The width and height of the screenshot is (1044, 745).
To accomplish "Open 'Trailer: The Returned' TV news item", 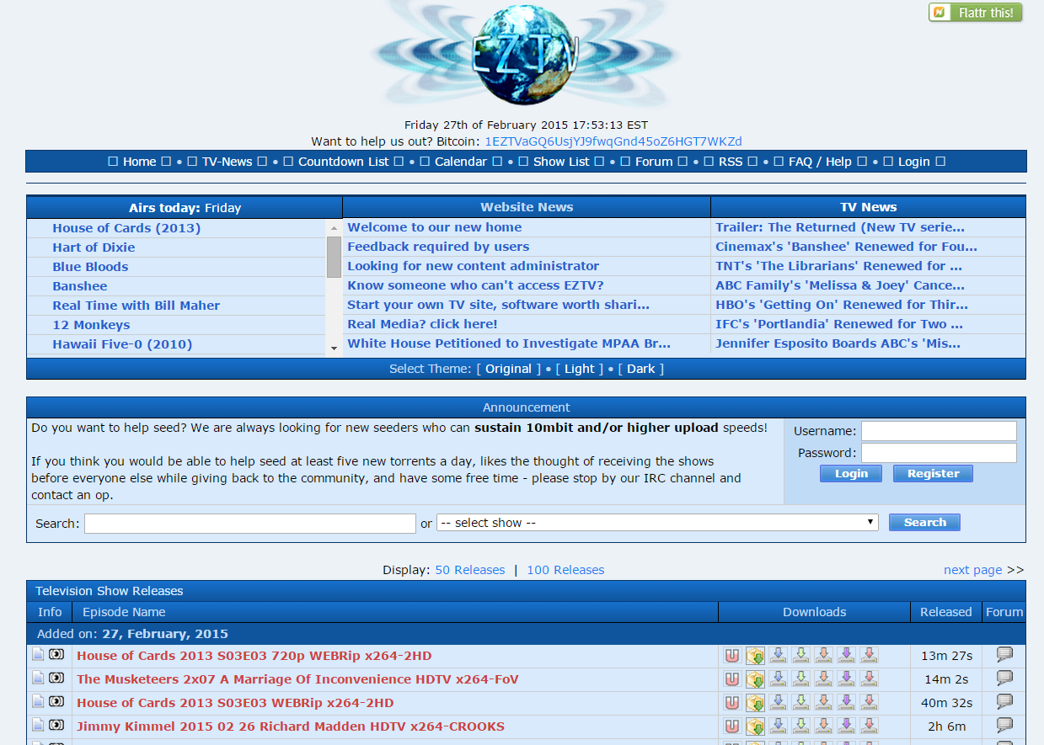I will (840, 227).
